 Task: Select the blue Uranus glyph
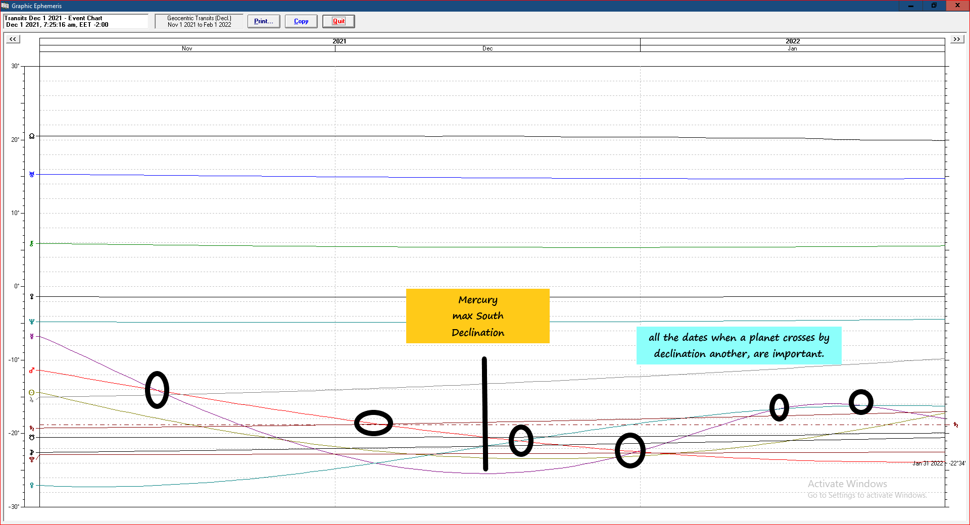tap(32, 174)
